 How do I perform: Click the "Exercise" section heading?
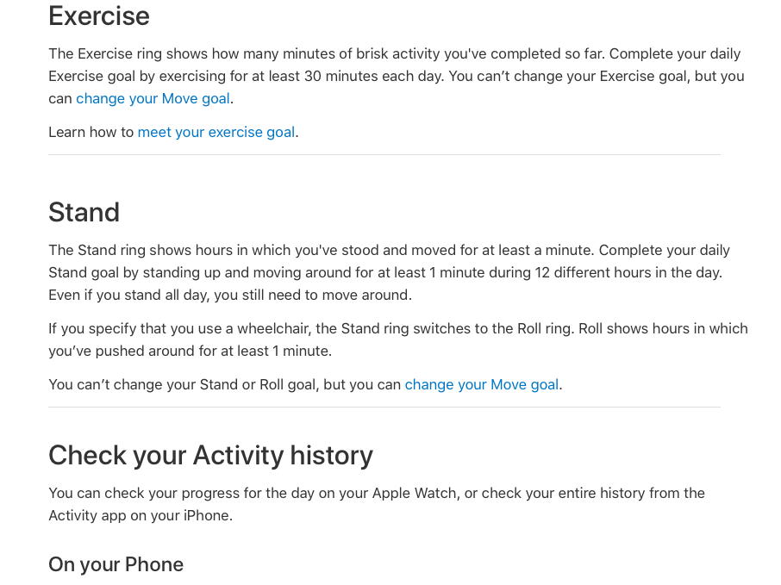point(99,16)
